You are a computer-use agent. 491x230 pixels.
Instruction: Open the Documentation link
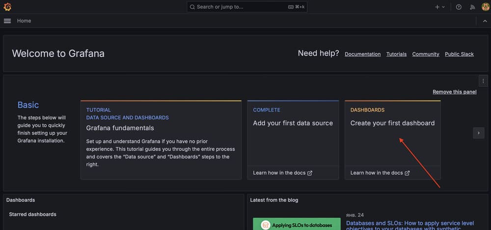pos(363,54)
